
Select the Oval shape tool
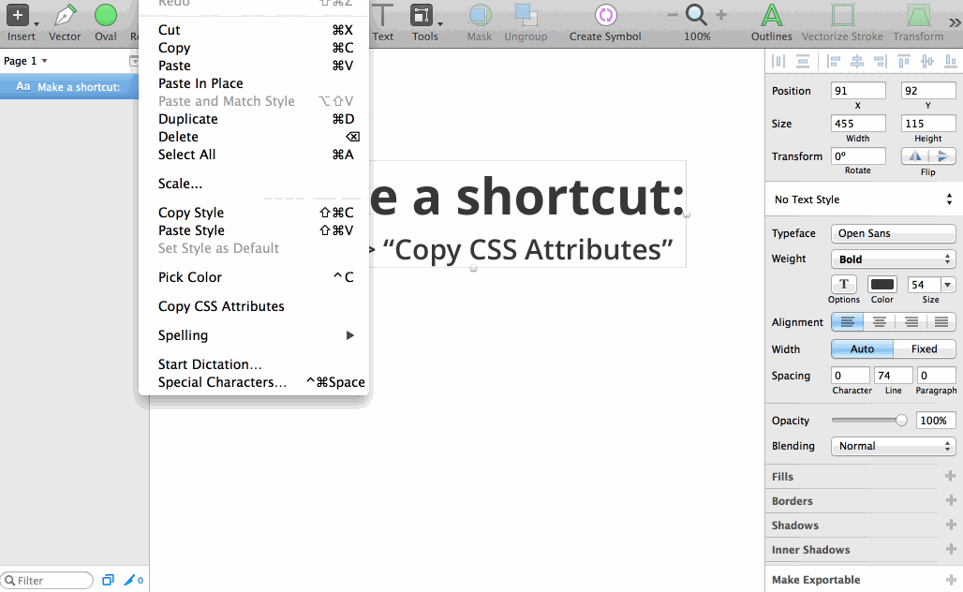tap(105, 17)
